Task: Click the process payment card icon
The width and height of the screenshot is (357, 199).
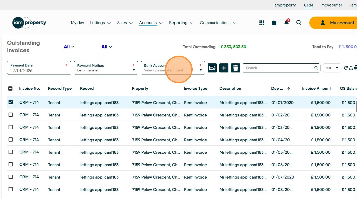Action: [x=212, y=68]
